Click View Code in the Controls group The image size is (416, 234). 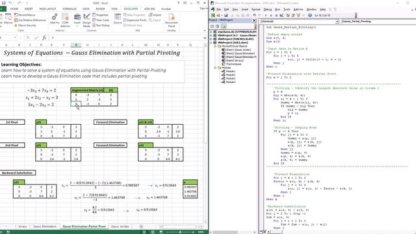pyautogui.click(x=101, y=20)
